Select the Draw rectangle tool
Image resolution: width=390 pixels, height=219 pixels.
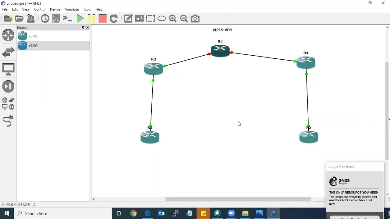(x=151, y=19)
